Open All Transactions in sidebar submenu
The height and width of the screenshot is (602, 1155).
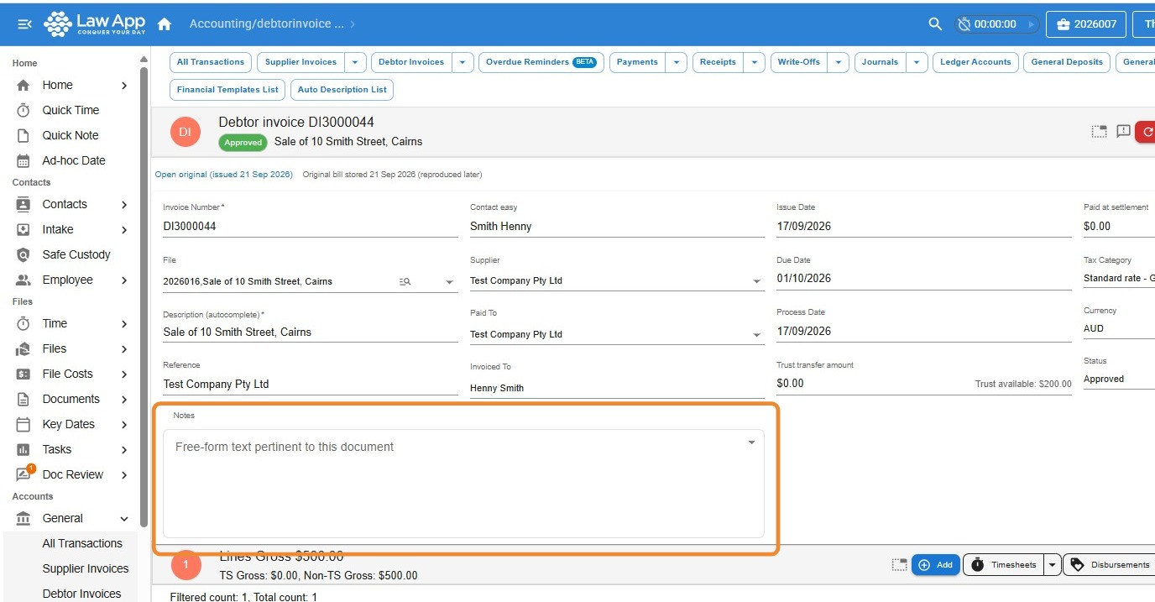pyautogui.click(x=82, y=543)
